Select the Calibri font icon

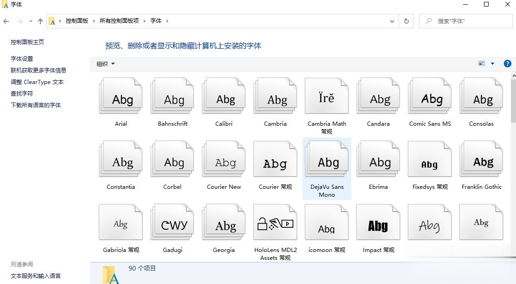pyautogui.click(x=224, y=96)
